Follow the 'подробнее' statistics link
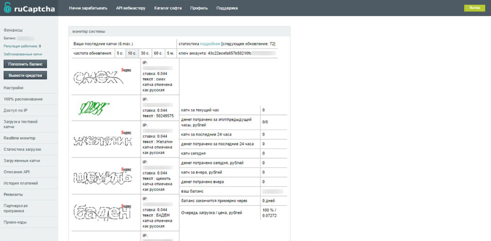This screenshot has height=241, width=491. [x=210, y=44]
